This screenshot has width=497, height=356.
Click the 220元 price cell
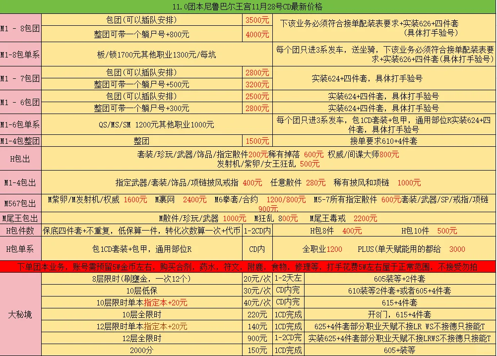click(257, 314)
